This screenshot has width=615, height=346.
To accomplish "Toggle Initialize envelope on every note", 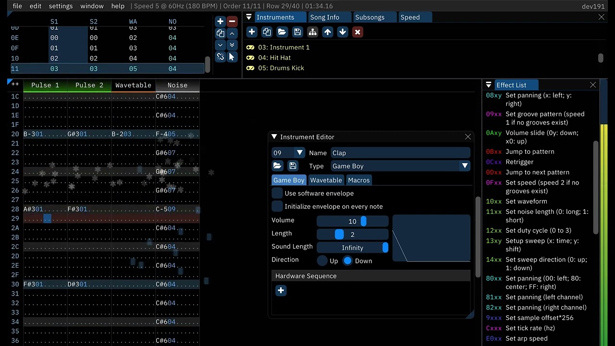I will click(x=277, y=206).
